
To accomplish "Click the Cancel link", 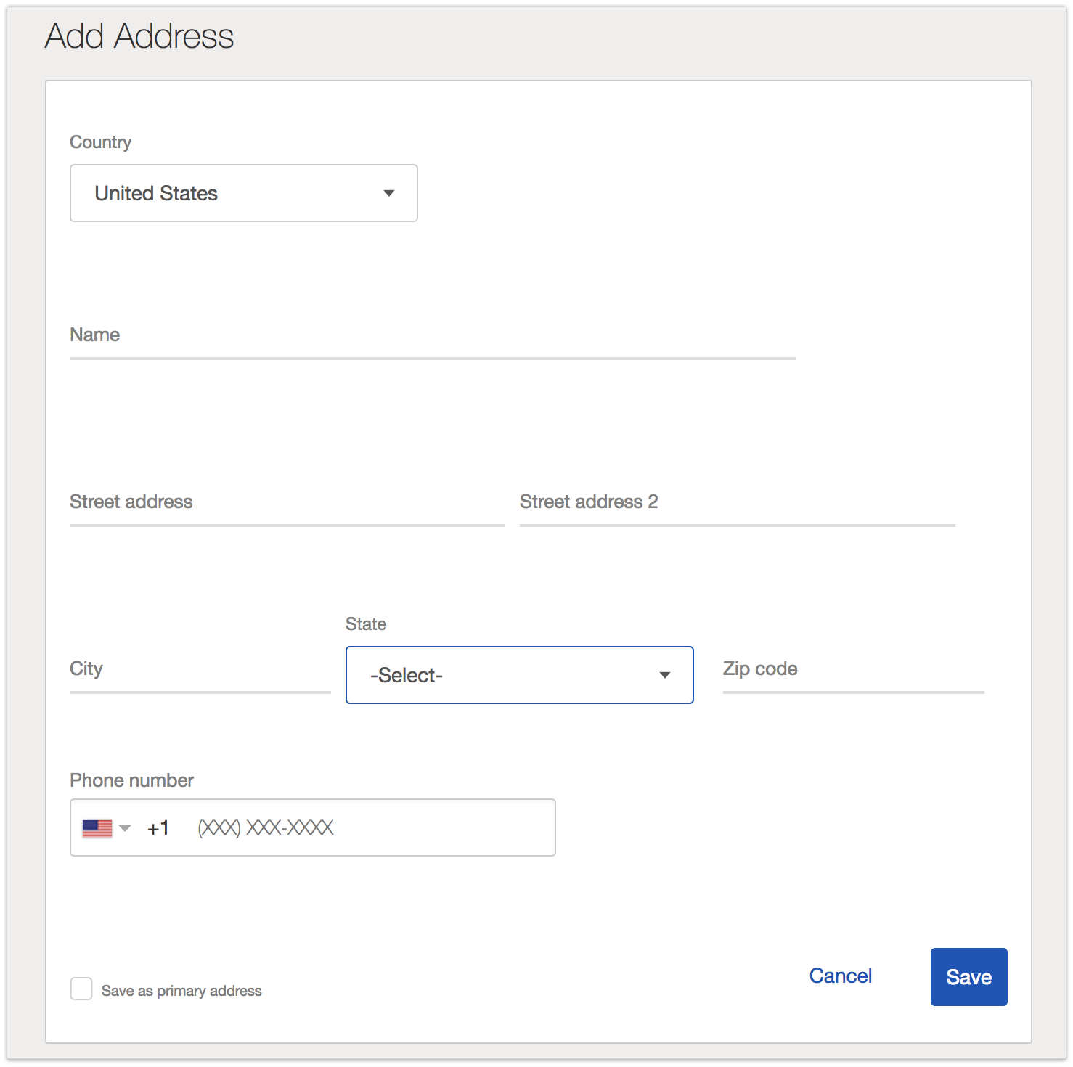I will click(840, 976).
